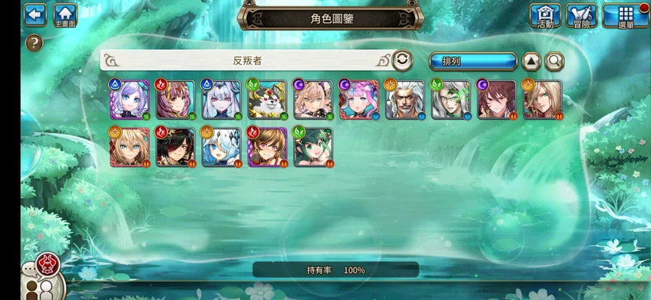This screenshot has width=651, height=300.
Task: Select the white panda character portrait
Action: (x=268, y=100)
